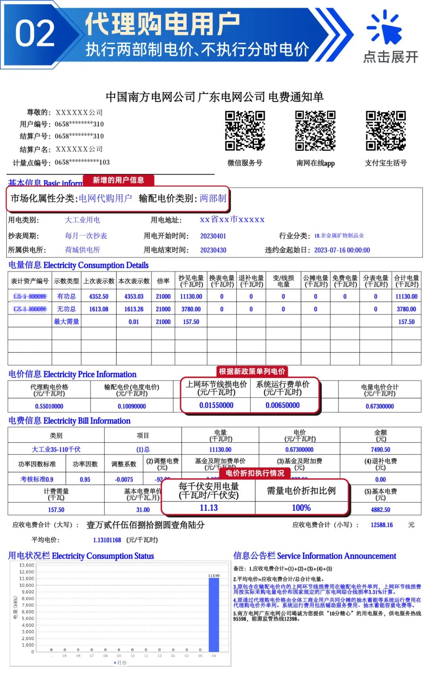Select the red 根据新政策单列电价 tag
The height and width of the screenshot is (691, 429).
[252, 371]
